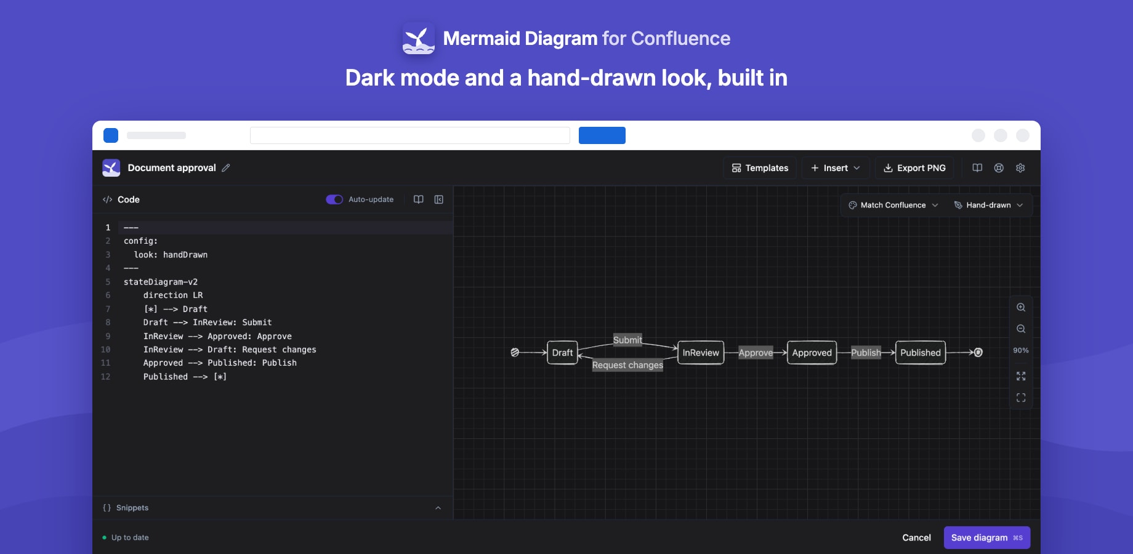
Task: Open syntax reference book icon in Code panel
Action: [x=419, y=199]
